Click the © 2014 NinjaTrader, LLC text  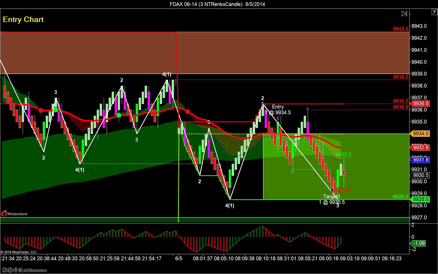point(19,252)
